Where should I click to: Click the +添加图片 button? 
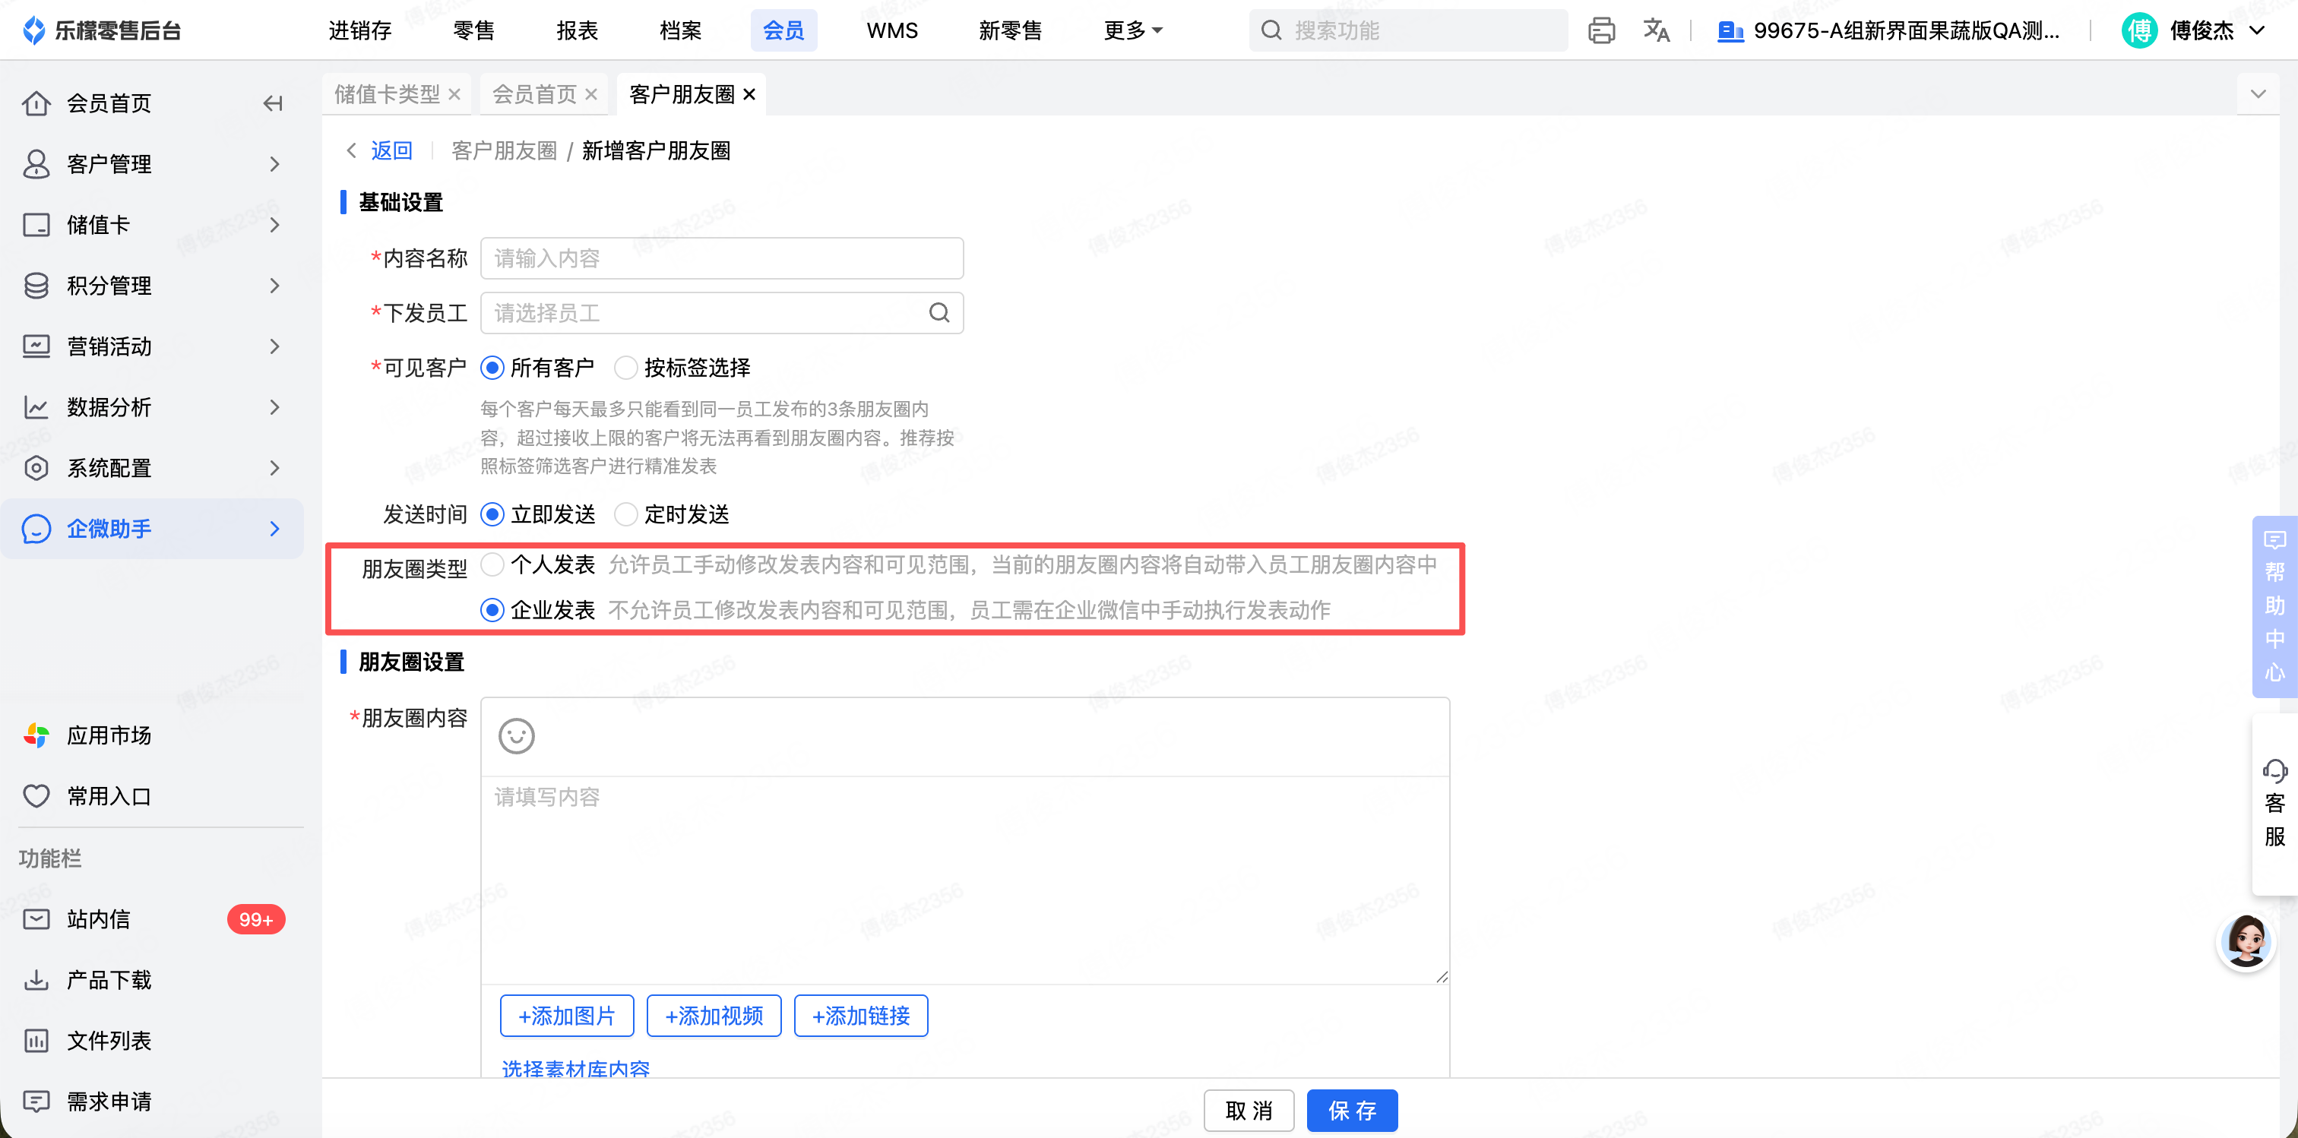[x=566, y=1016]
